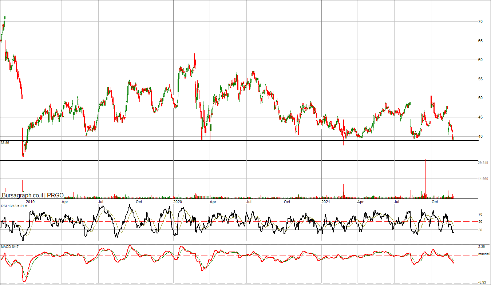
Task: Click the Jul label of year 2020
Action: click(249, 201)
